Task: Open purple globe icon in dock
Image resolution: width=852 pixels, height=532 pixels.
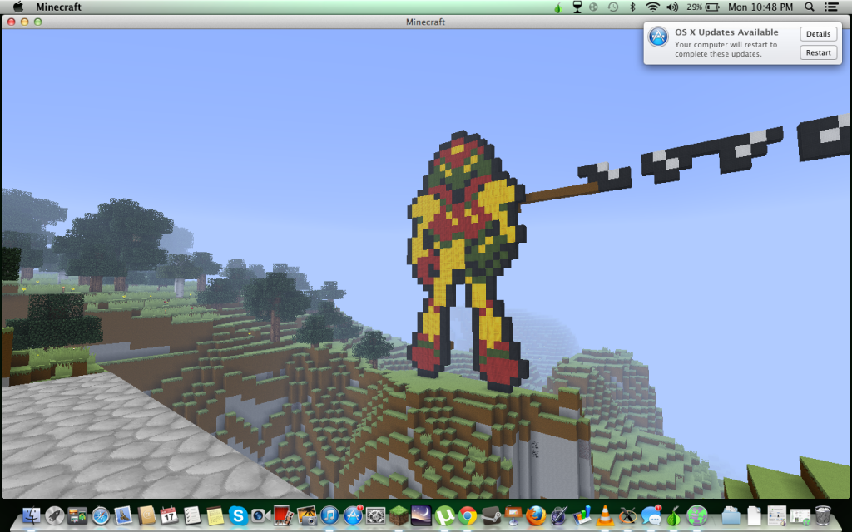Action: point(696,515)
